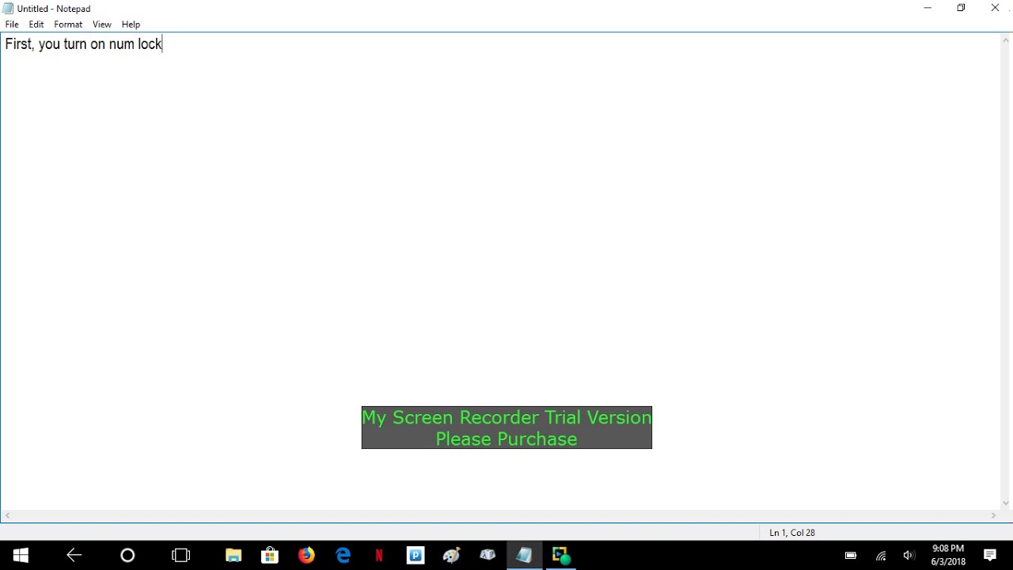Launch Firefox from the taskbar
Screen dimensions: 1013x570
pyautogui.click(x=306, y=556)
